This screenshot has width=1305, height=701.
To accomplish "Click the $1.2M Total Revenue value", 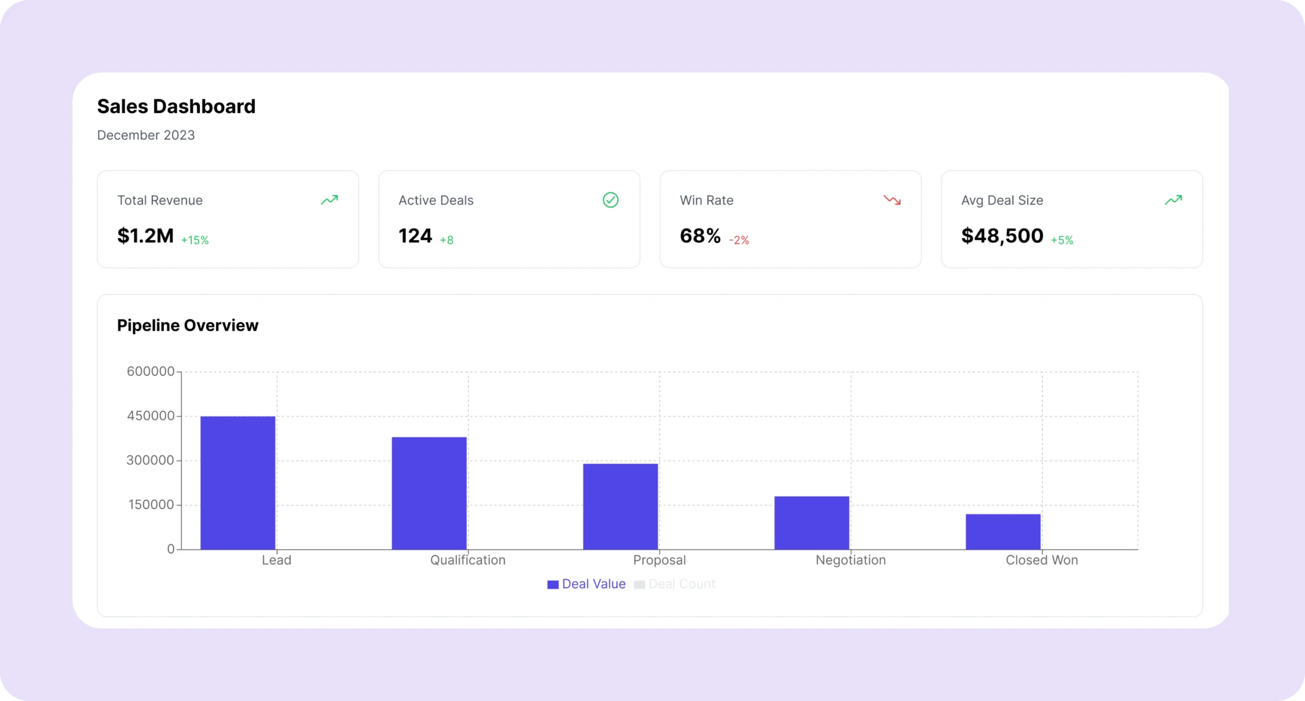I will pyautogui.click(x=145, y=236).
